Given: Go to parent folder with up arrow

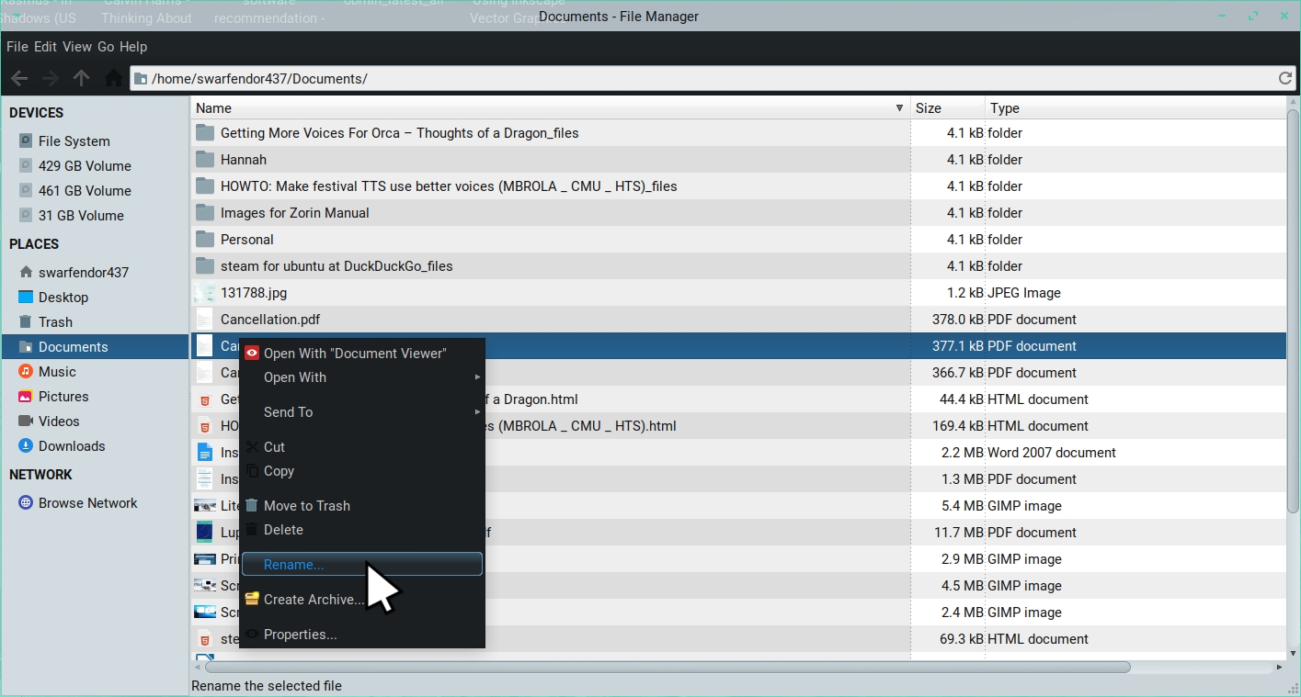Looking at the screenshot, I should tap(82, 79).
